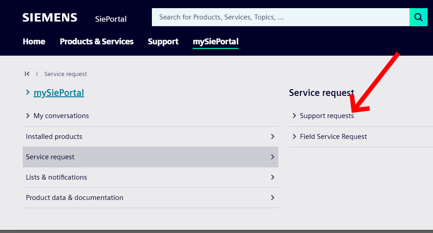433x233 pixels.
Task: Click the mySiePortal heading link
Action: 59,93
